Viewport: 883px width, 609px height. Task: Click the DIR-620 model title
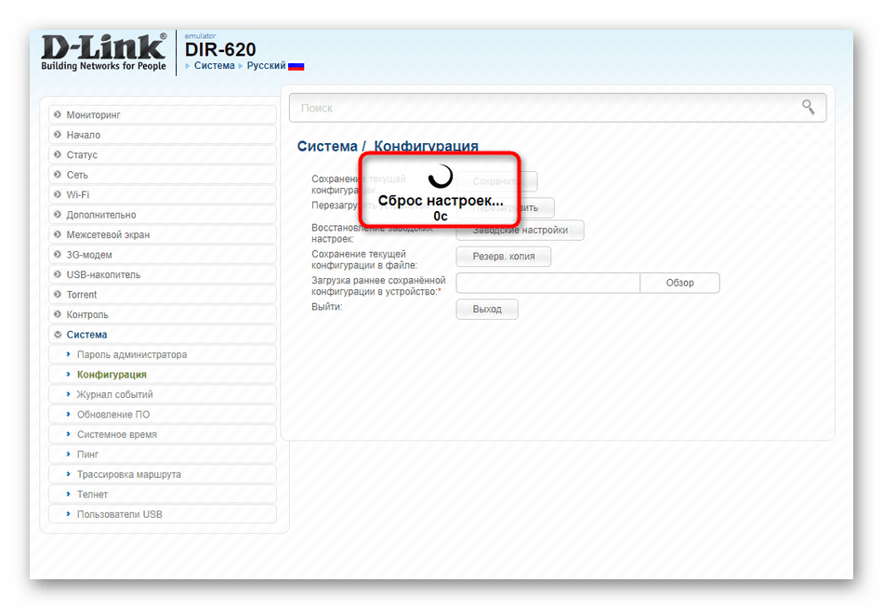coord(220,49)
